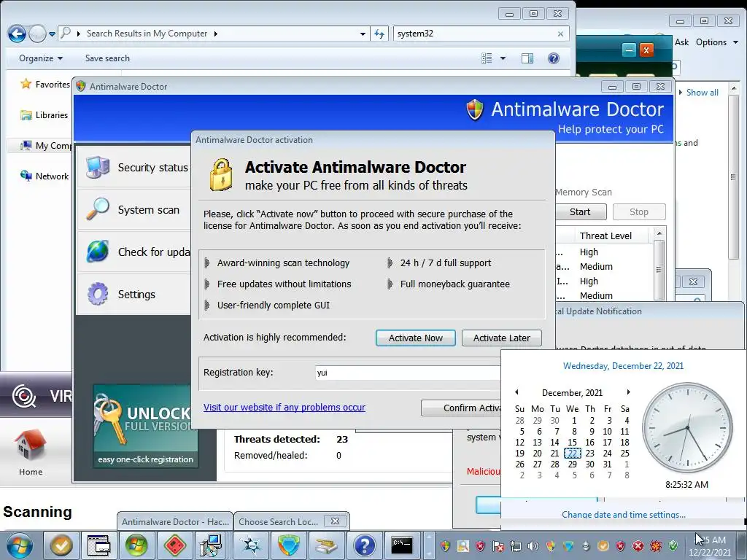Open view options dropdown arrow
This screenshot has width=747, height=560.
(x=503, y=58)
